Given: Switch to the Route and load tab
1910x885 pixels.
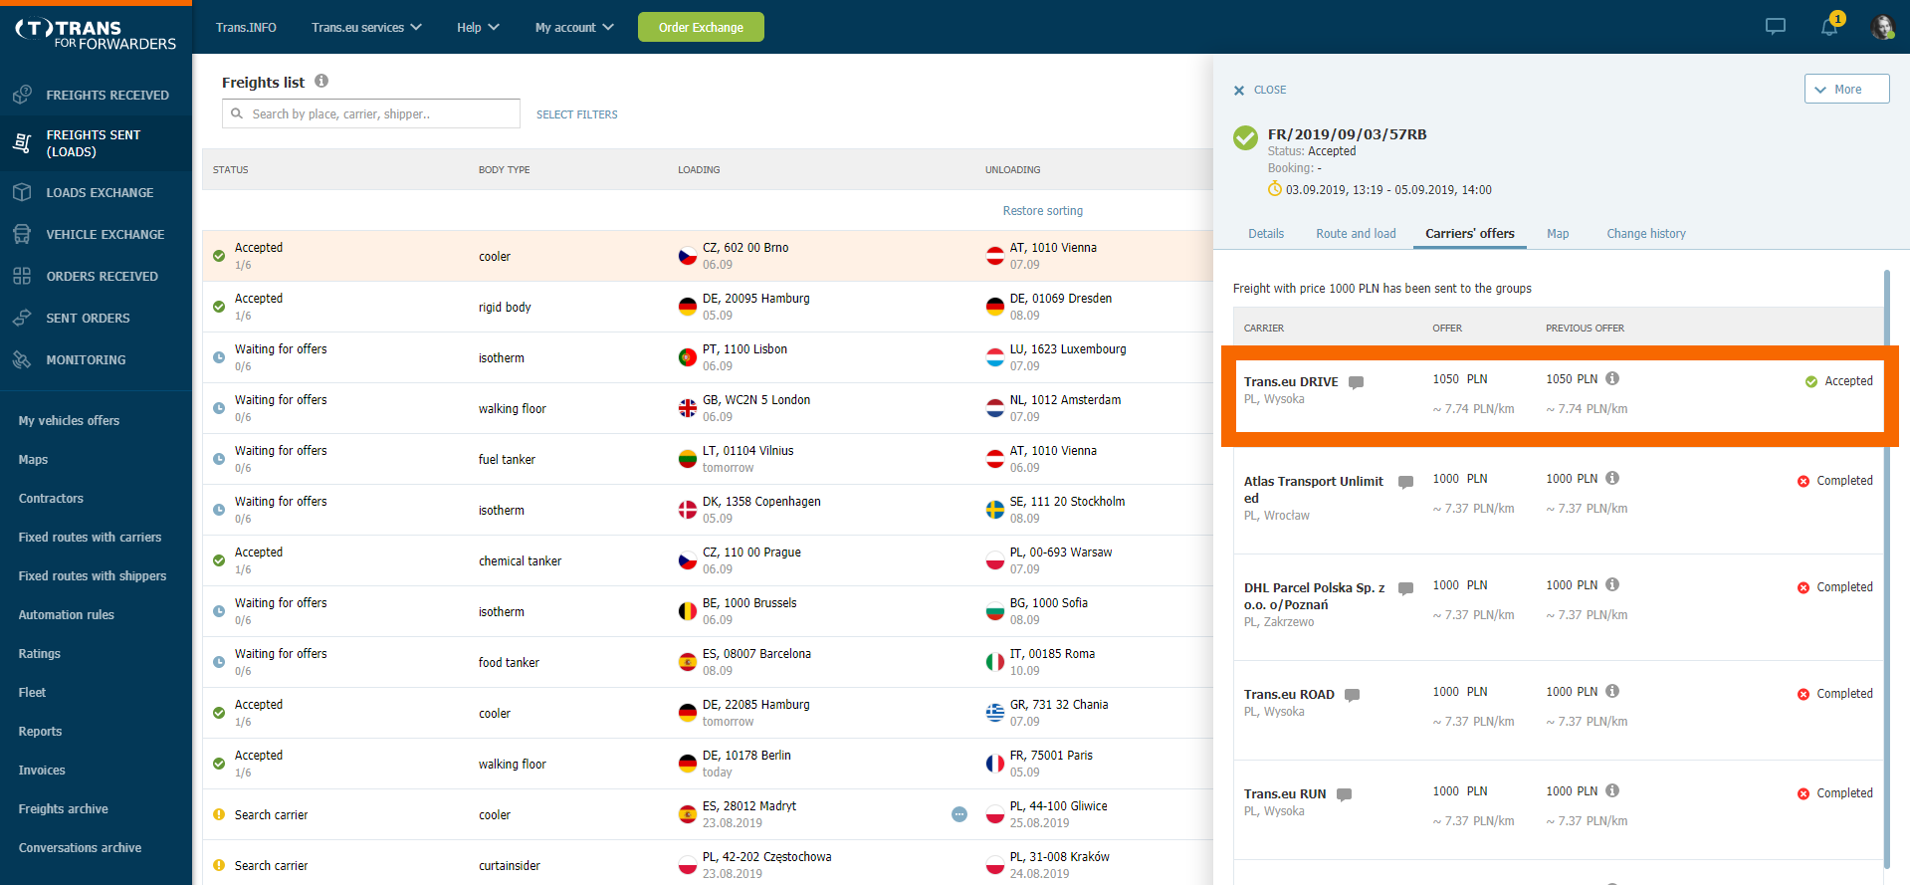Looking at the screenshot, I should (x=1356, y=233).
